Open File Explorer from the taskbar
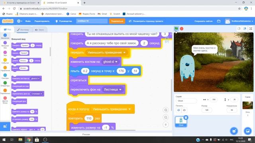 pos(20,139)
